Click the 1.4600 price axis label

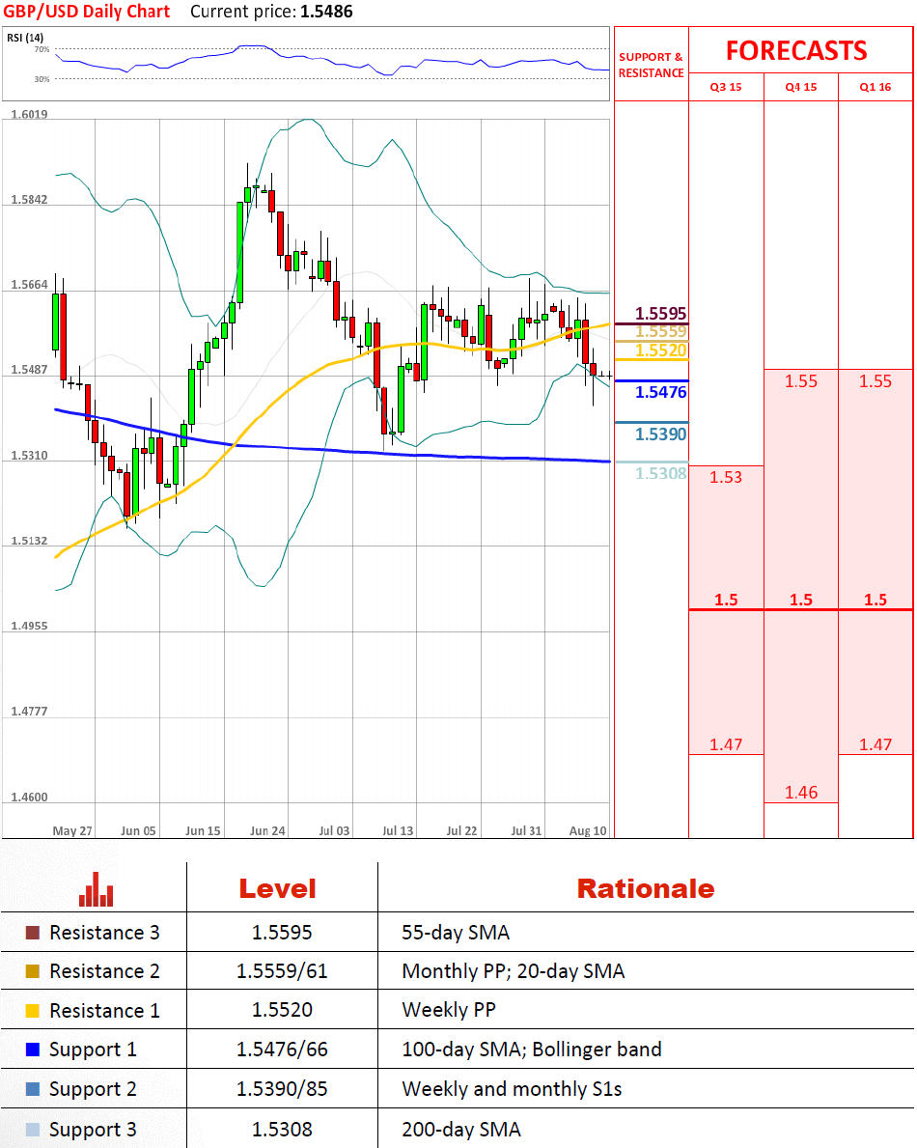(29, 798)
